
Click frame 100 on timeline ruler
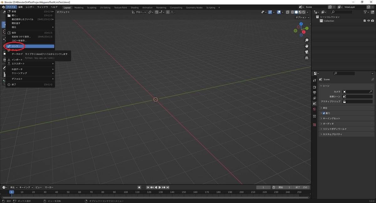click(x=126, y=192)
